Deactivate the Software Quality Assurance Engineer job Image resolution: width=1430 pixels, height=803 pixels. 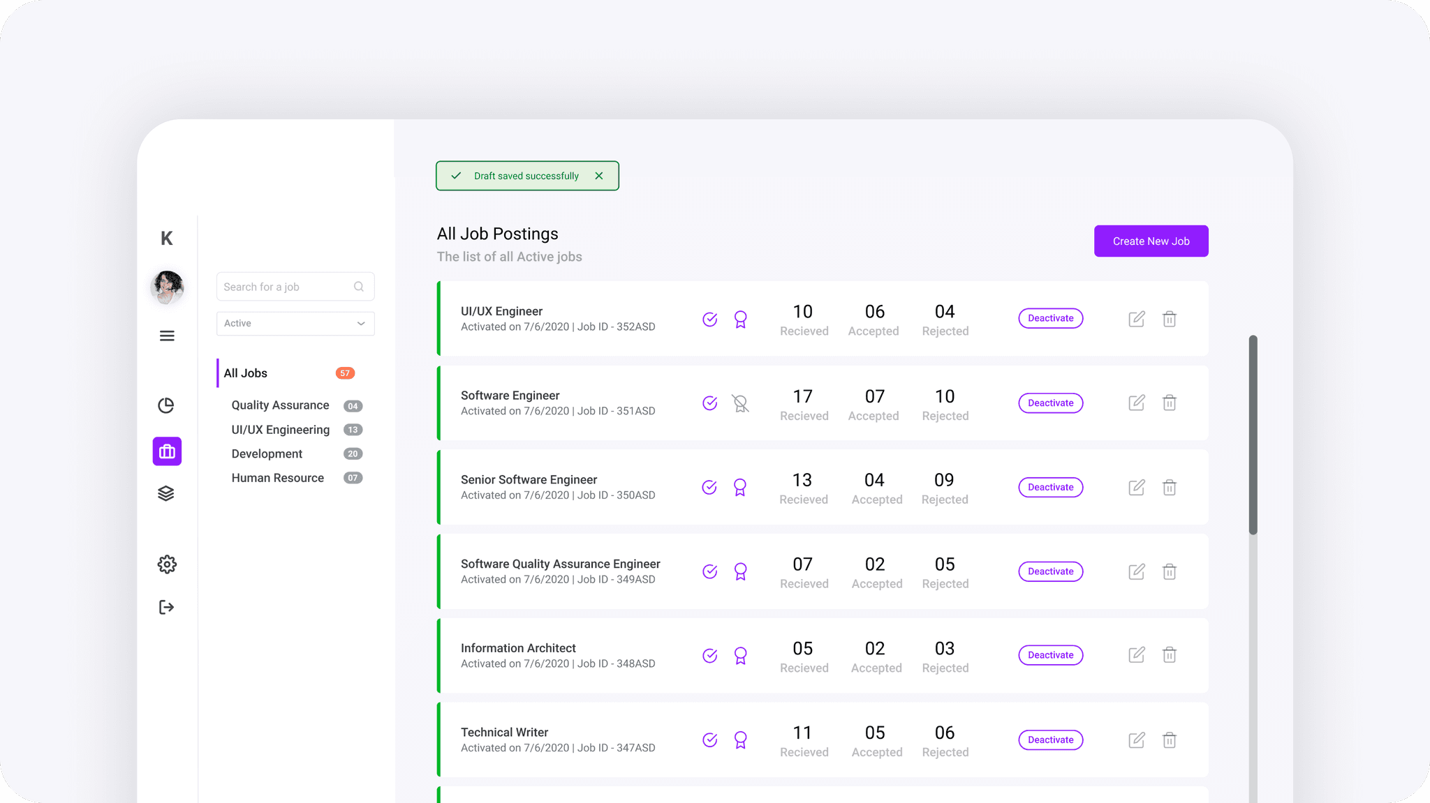pos(1051,571)
